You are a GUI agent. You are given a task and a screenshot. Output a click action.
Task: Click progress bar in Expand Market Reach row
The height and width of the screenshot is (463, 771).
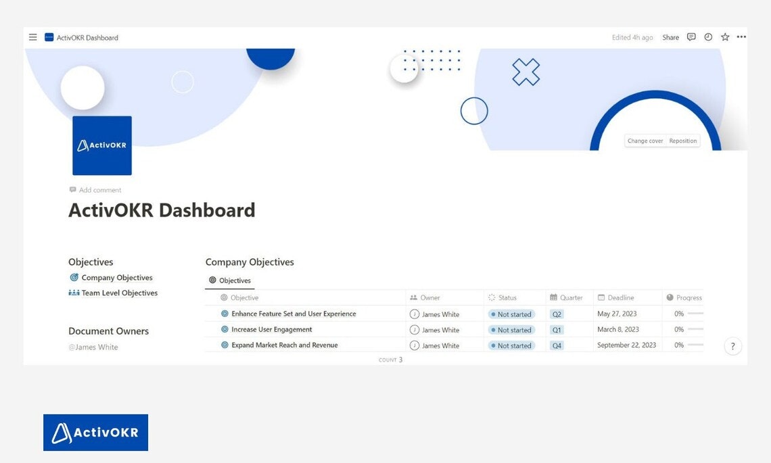click(695, 345)
